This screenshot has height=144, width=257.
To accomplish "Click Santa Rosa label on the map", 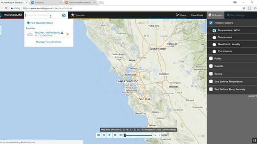I will 118,54.
